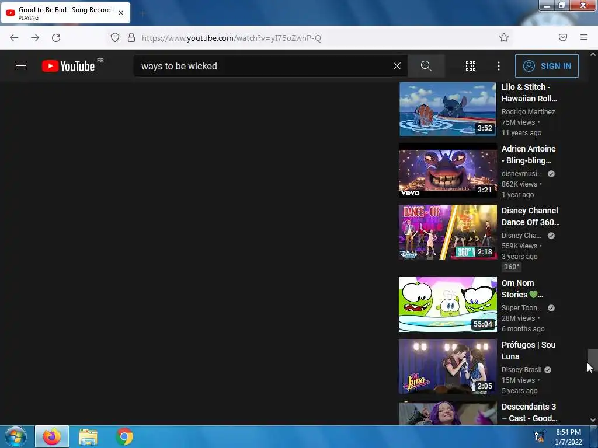
Task: Click Descendants 3 Cast Good title
Action: point(529,412)
